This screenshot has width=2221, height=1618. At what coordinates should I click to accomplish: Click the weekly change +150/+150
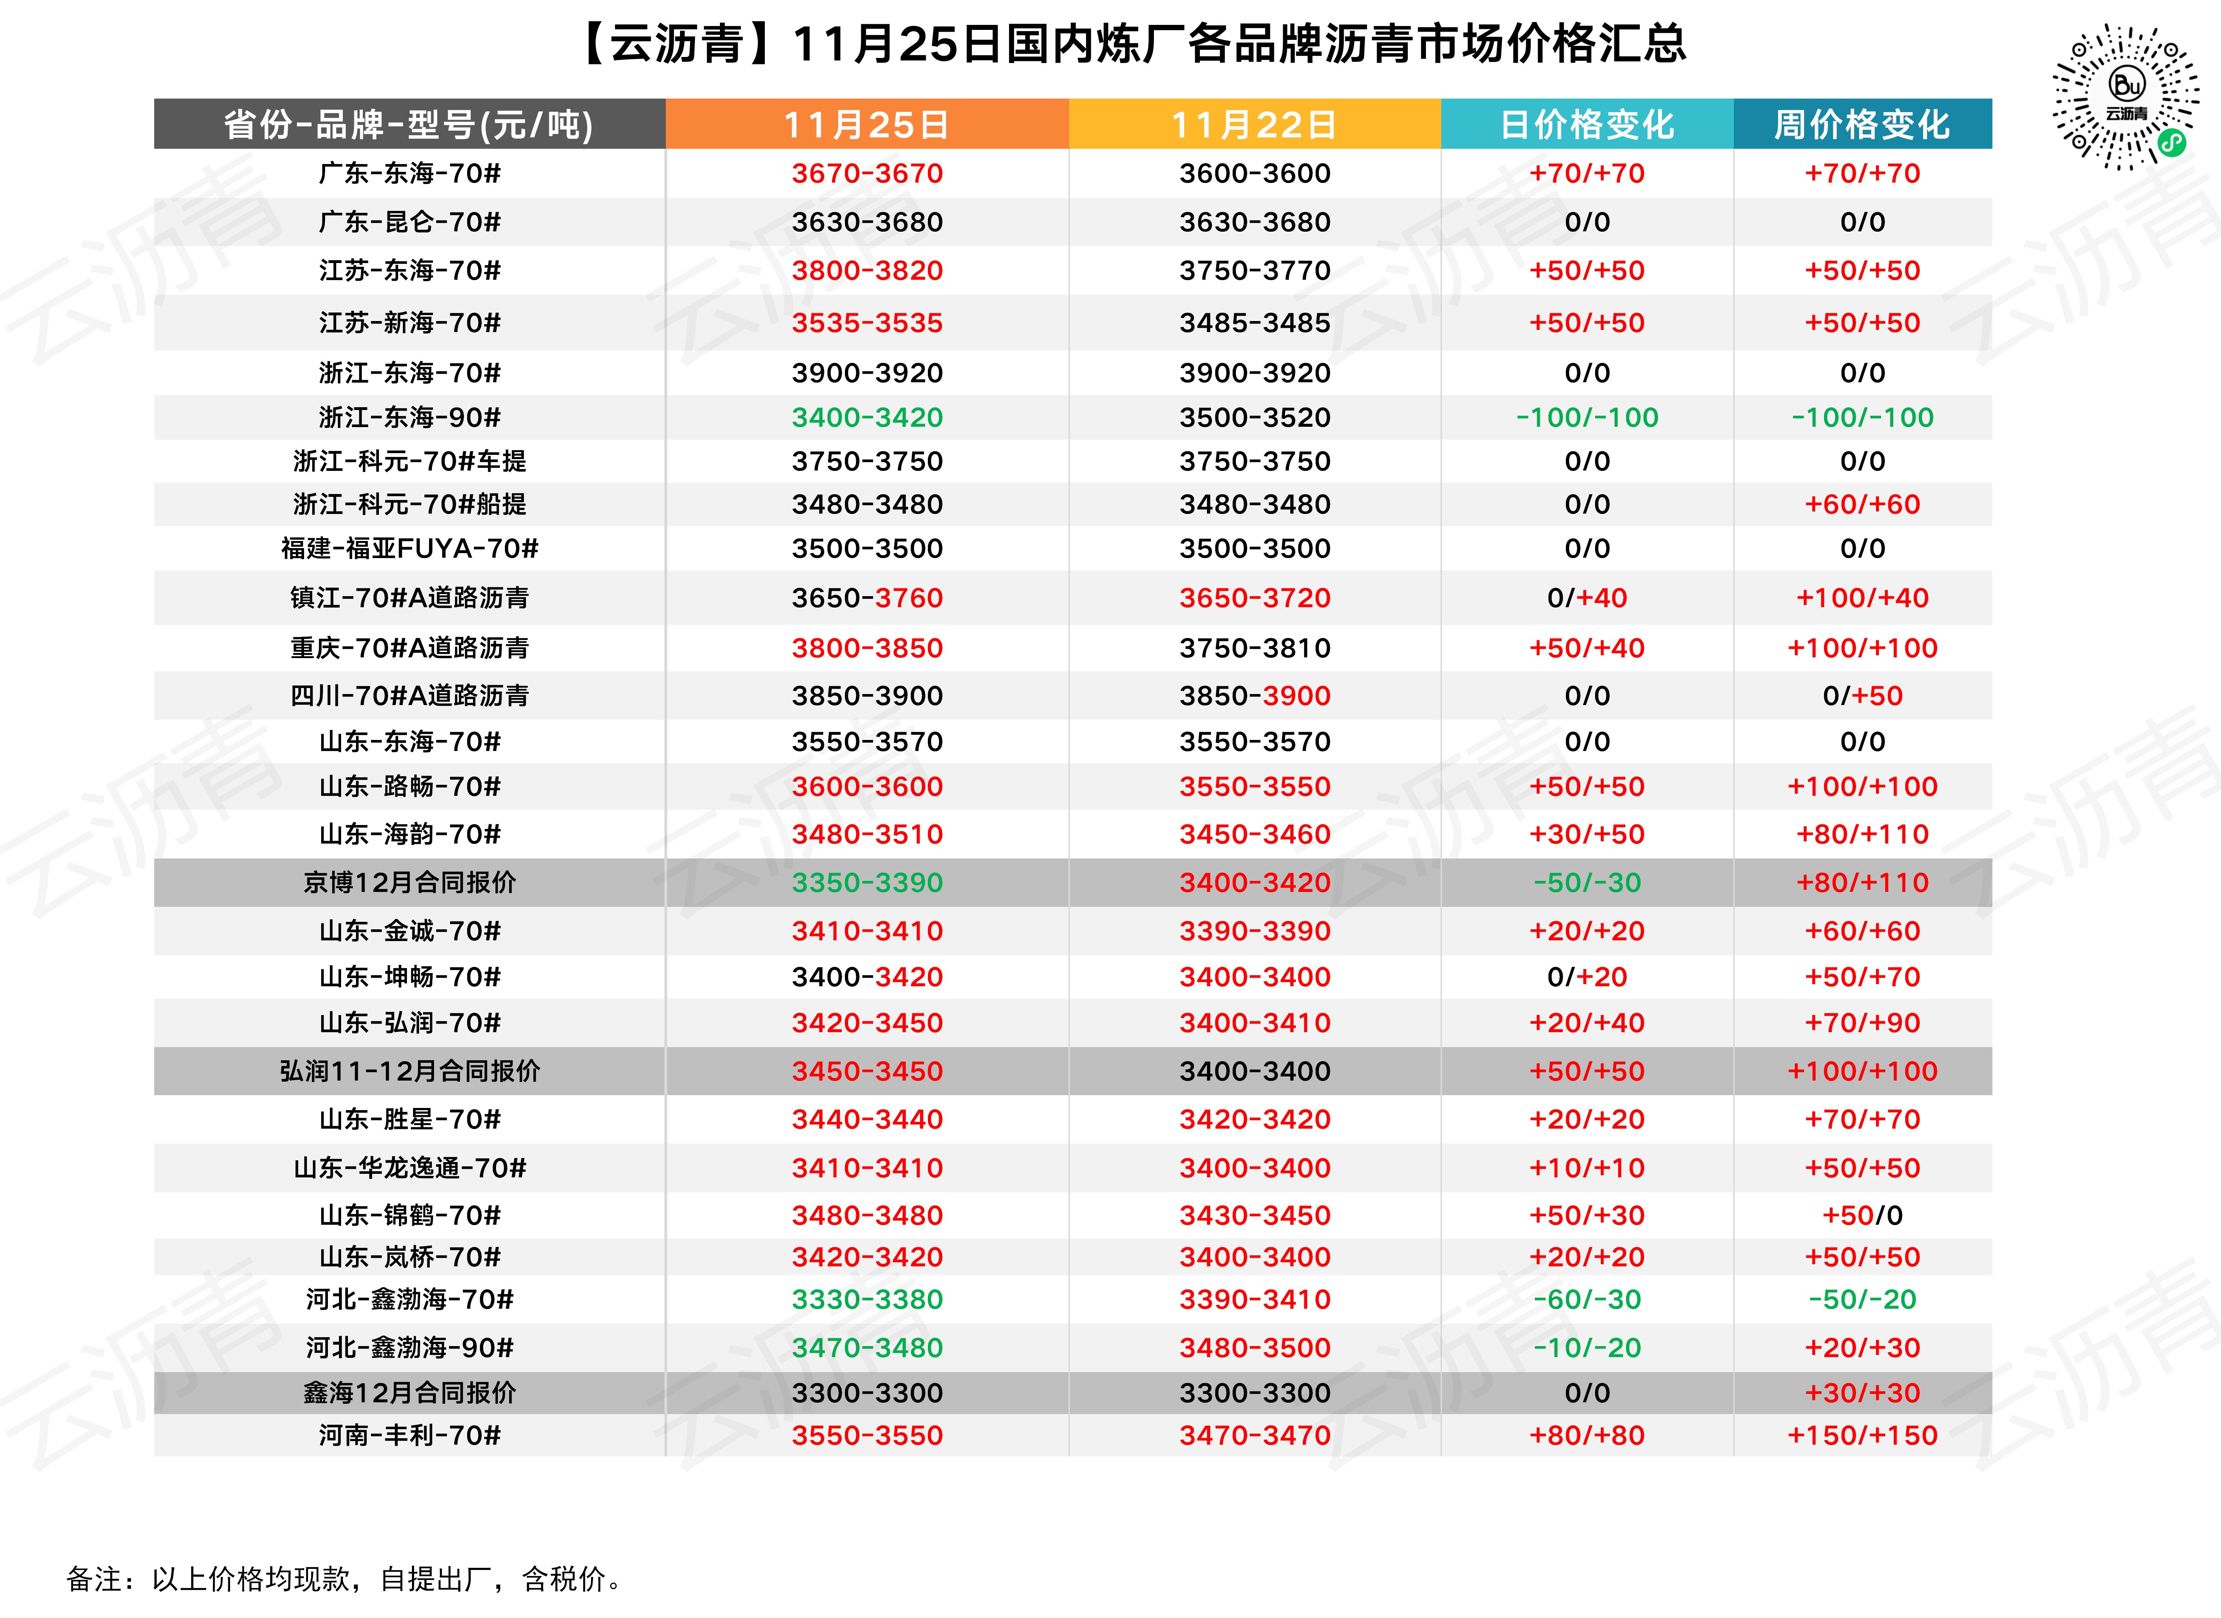(1862, 1436)
